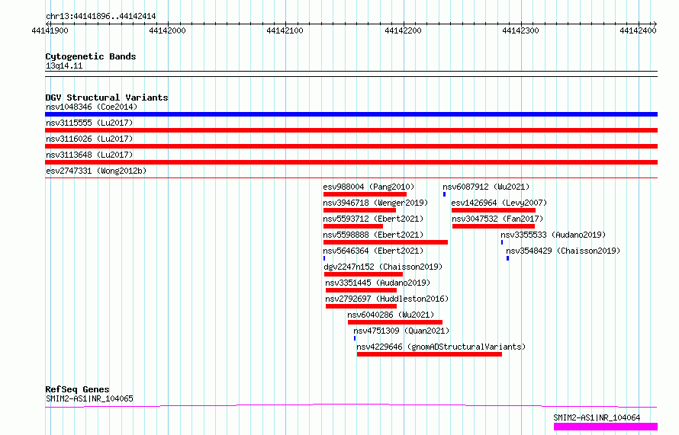Open nsv5646364 (Ebert2021) variant
This screenshot has height=435, width=679.
(x=373, y=251)
